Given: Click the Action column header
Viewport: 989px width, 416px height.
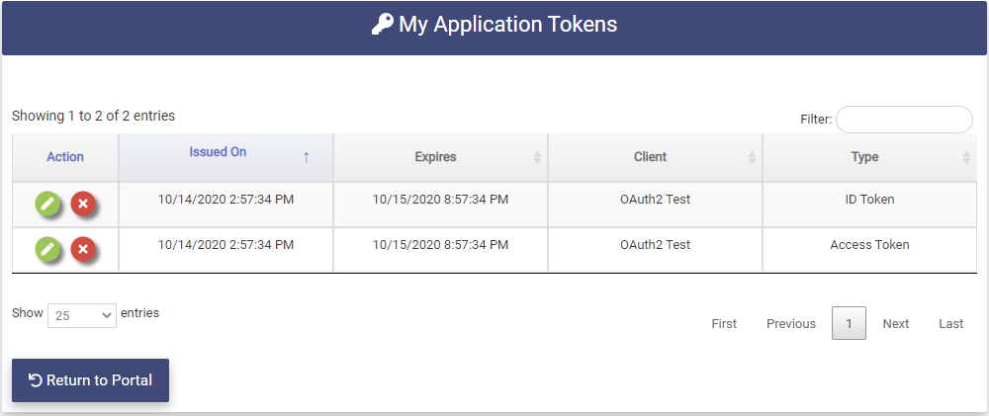Looking at the screenshot, I should coord(65,157).
